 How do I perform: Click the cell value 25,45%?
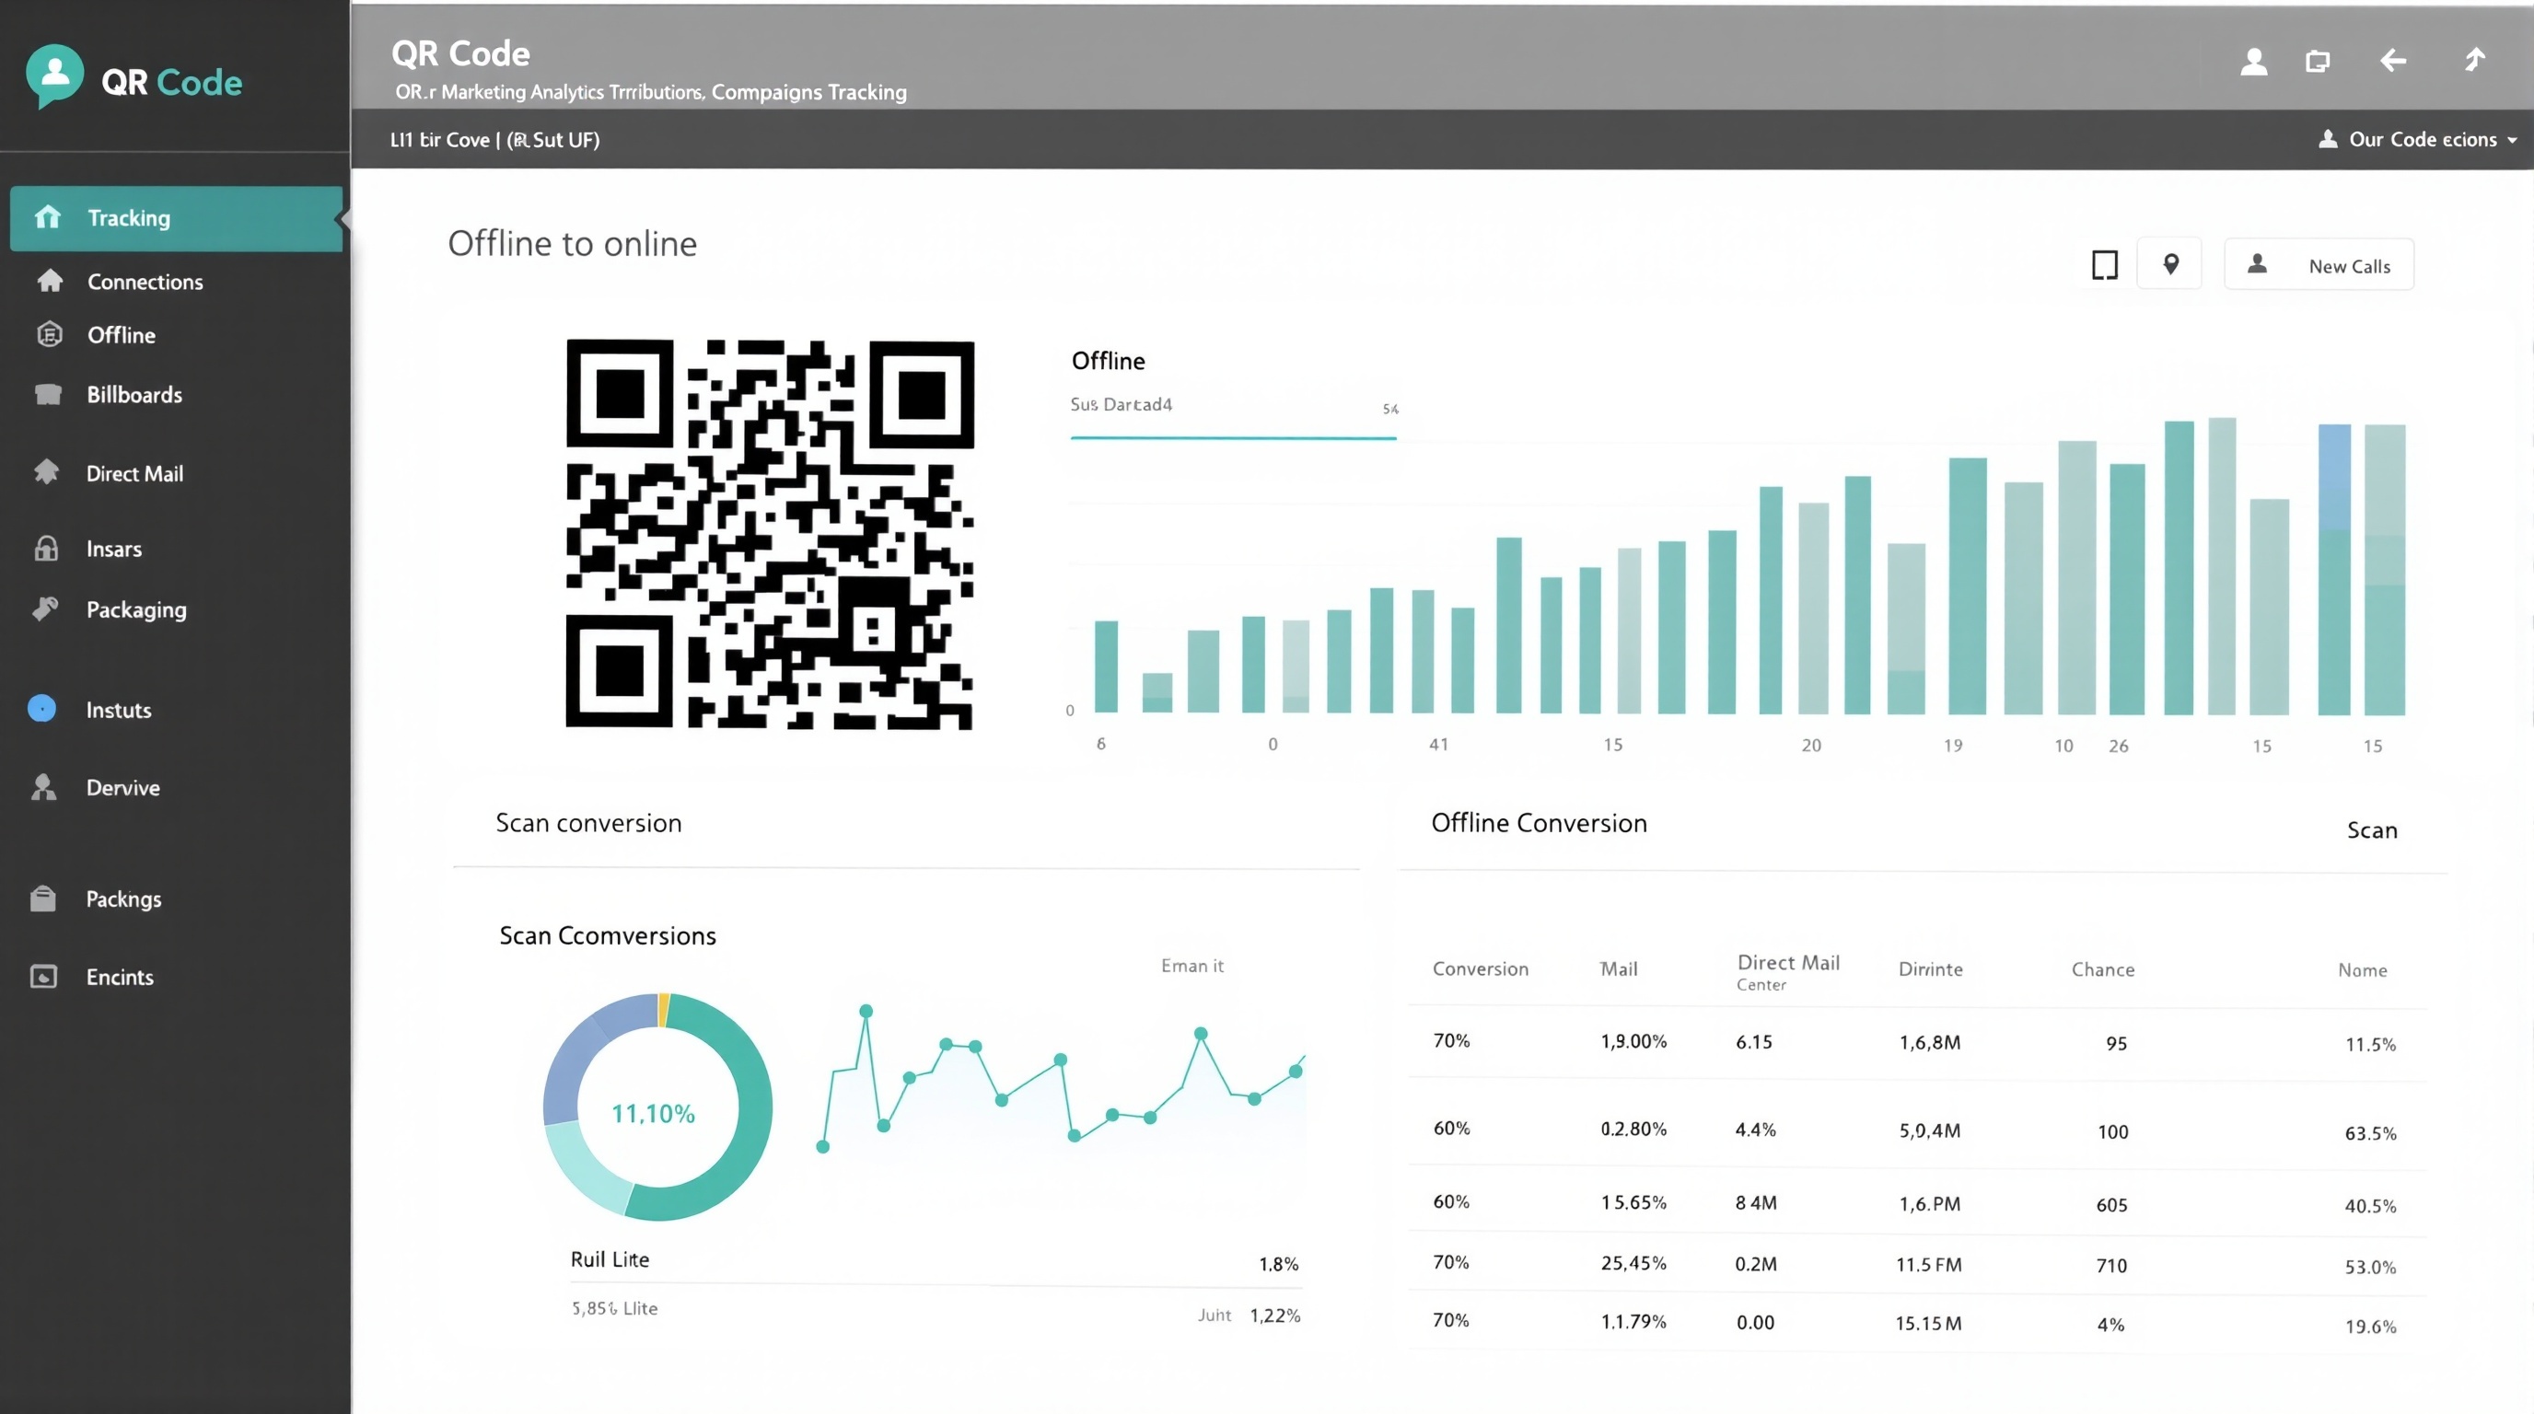1633,1263
